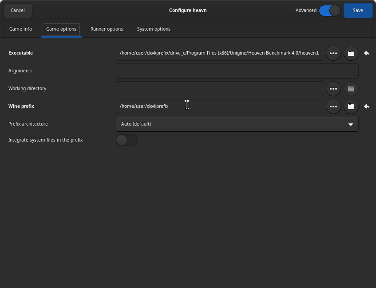
Task: Browse Wine prefix with folder icon
Action: click(x=351, y=107)
